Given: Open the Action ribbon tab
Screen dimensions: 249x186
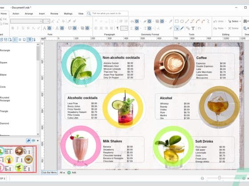Looking at the screenshot, I should pos(16,14).
